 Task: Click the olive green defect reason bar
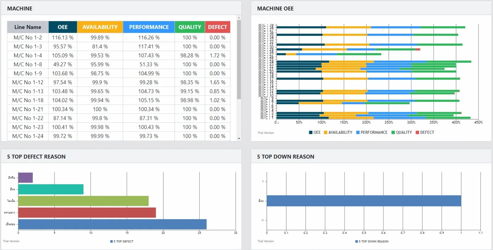(x=84, y=201)
